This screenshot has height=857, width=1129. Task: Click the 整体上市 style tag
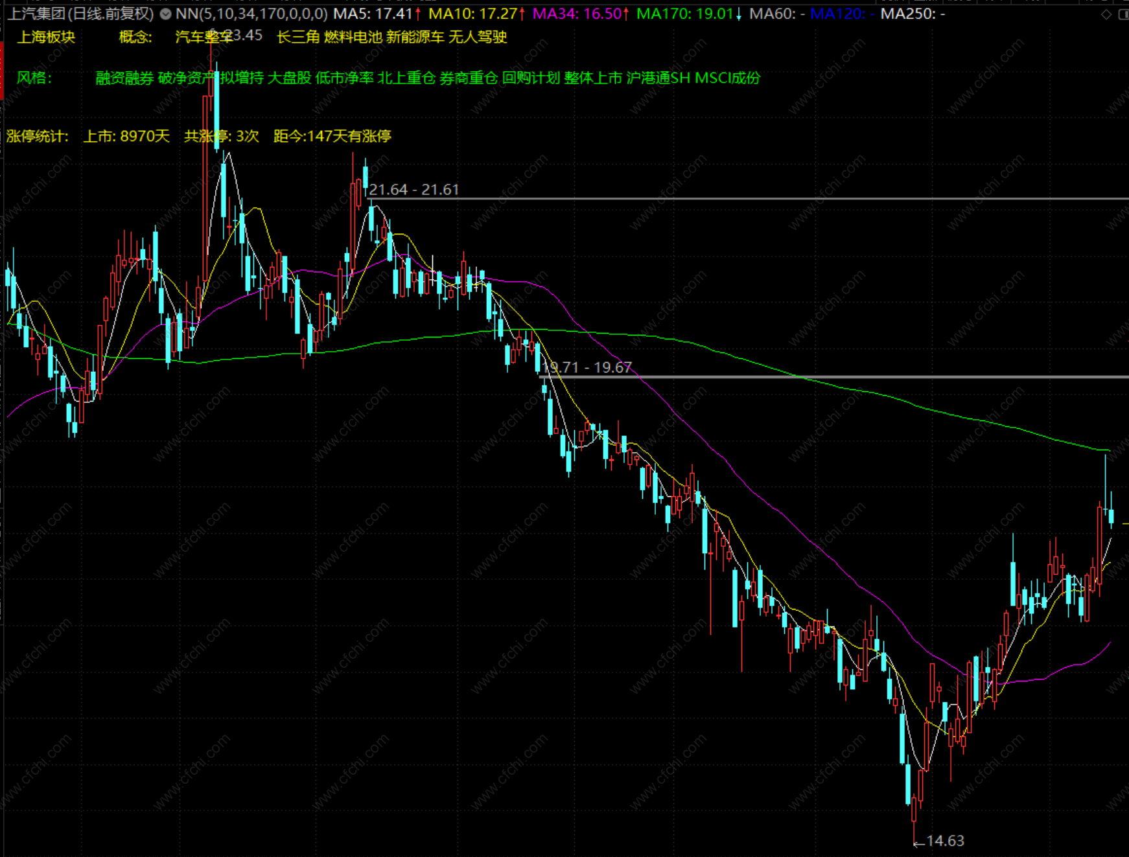[x=594, y=78]
